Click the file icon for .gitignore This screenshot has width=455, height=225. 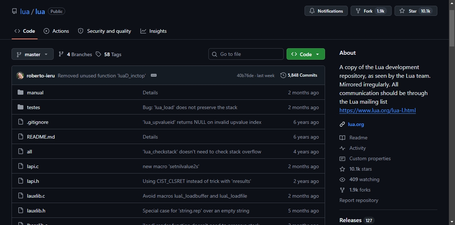click(x=21, y=122)
